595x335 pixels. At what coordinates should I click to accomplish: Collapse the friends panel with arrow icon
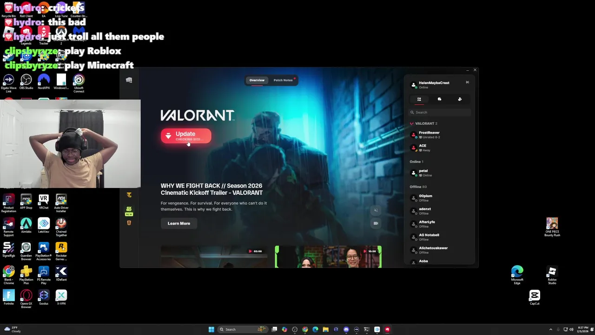pos(467,82)
